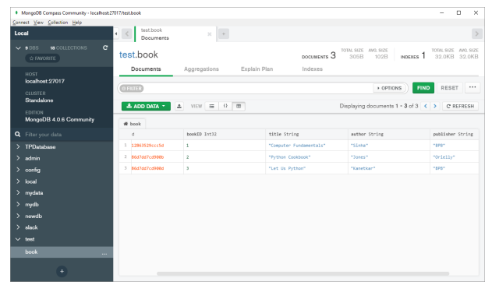Expand the TPDatabase database
Viewport: 492px width, 292px height.
18,146
